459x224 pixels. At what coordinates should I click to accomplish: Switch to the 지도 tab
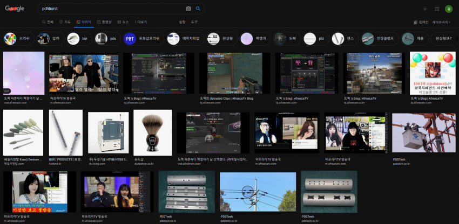click(65, 22)
